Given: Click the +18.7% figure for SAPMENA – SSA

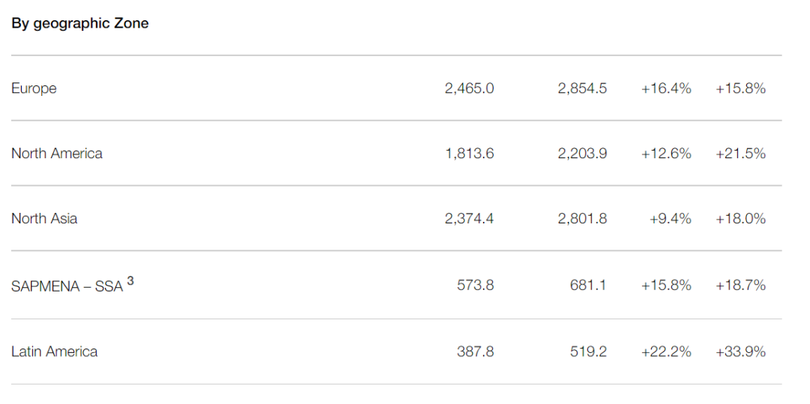Looking at the screenshot, I should [x=740, y=286].
